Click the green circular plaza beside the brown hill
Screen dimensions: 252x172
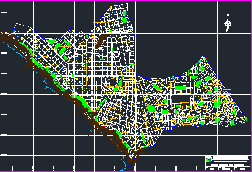[x=87, y=37]
